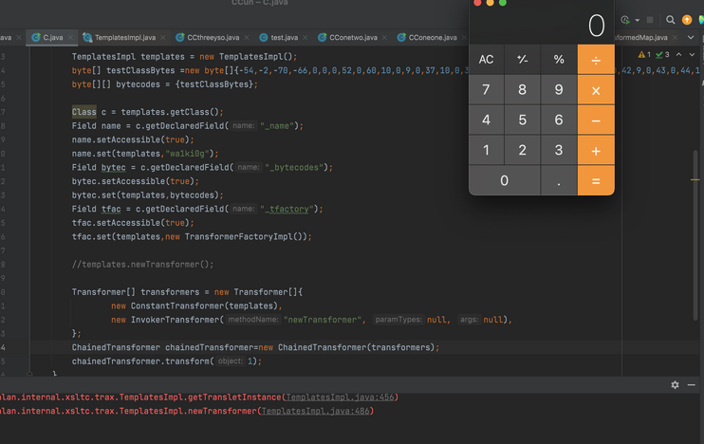704x444 pixels.
Task: Click the 2 key in Calculator
Action: click(x=523, y=151)
